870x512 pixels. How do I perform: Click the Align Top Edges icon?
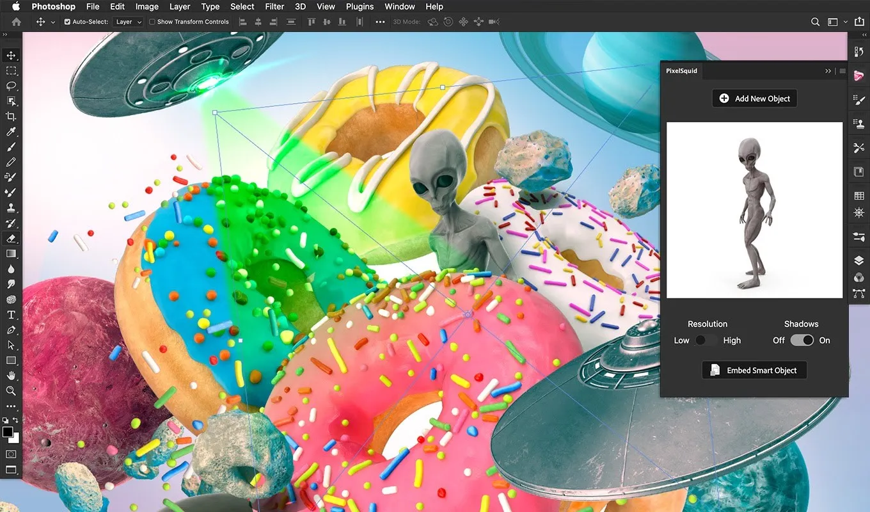[x=312, y=22]
